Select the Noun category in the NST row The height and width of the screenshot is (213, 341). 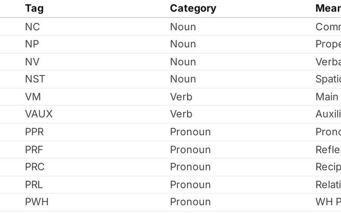183,79
